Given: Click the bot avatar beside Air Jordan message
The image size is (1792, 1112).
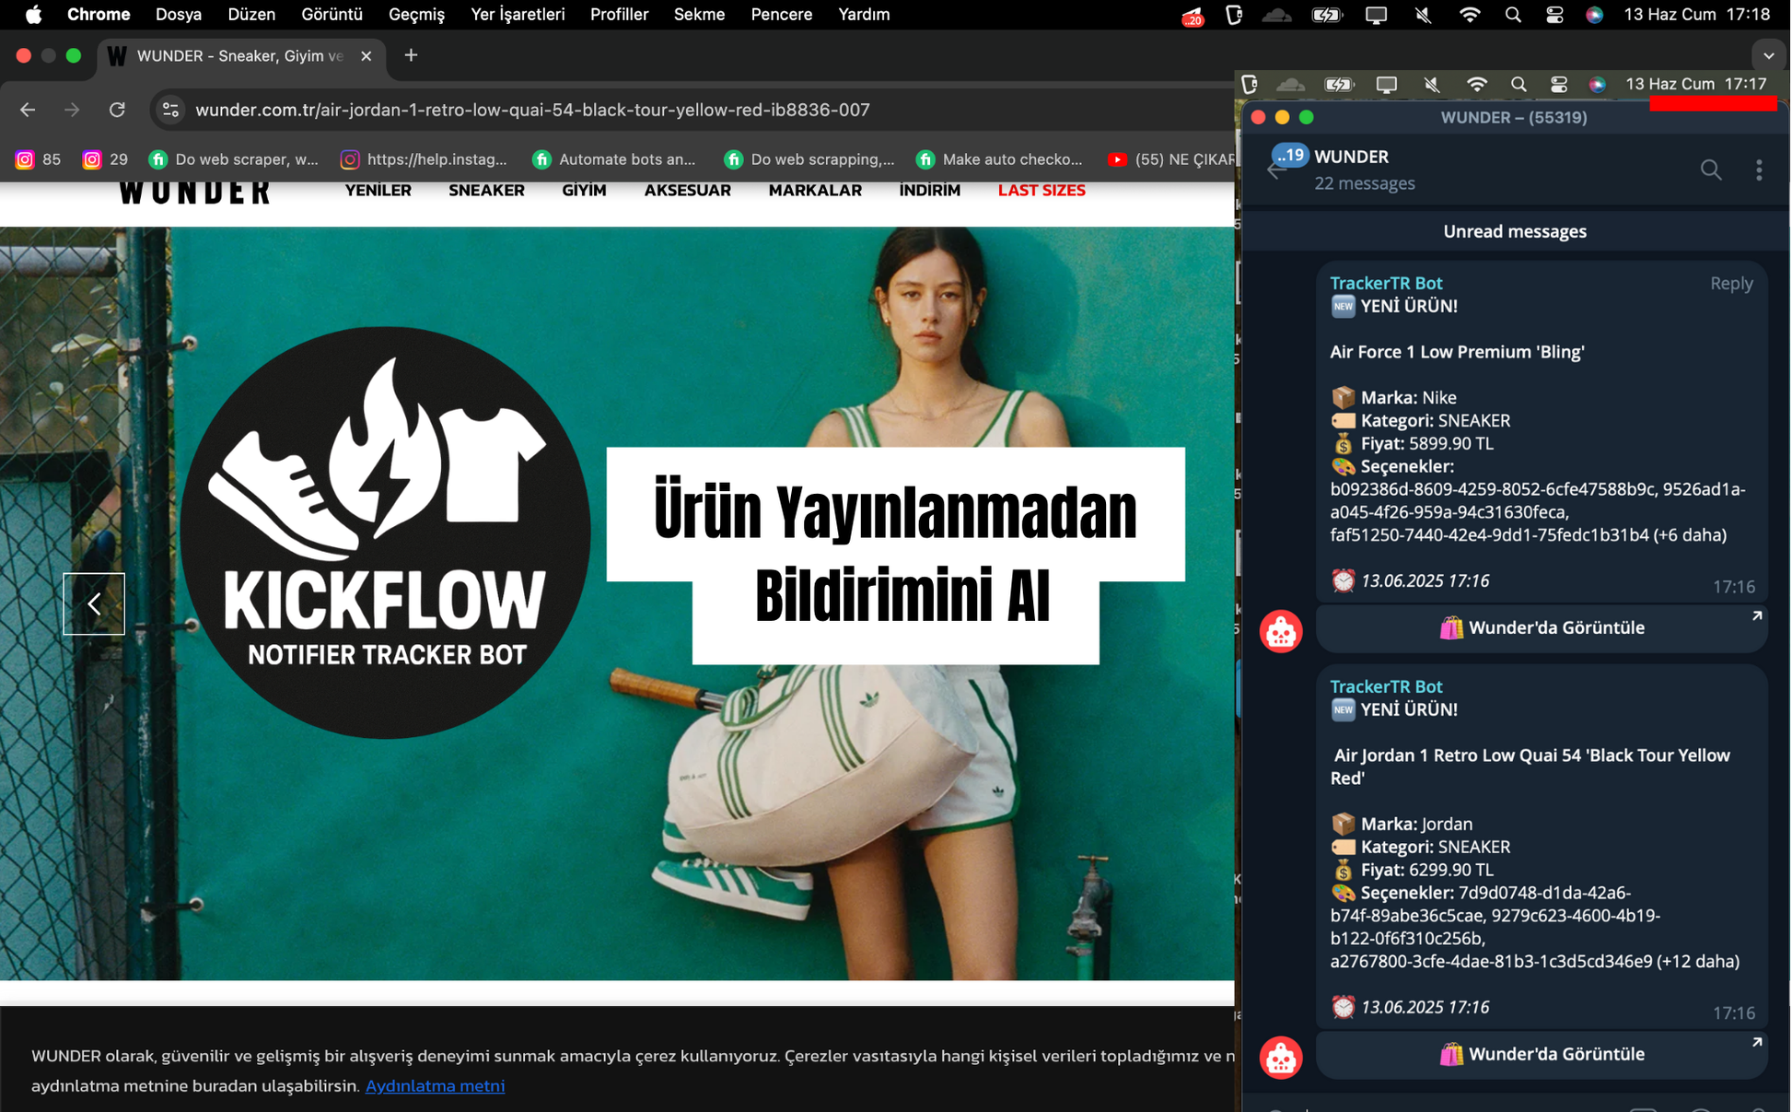Looking at the screenshot, I should (1281, 1058).
